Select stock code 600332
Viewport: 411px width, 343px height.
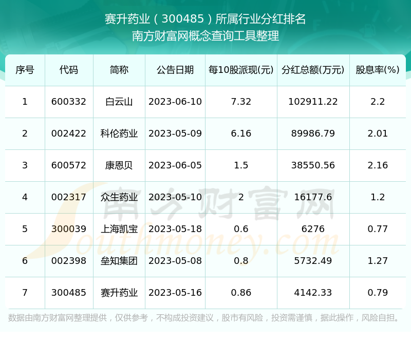pyautogui.click(x=69, y=102)
